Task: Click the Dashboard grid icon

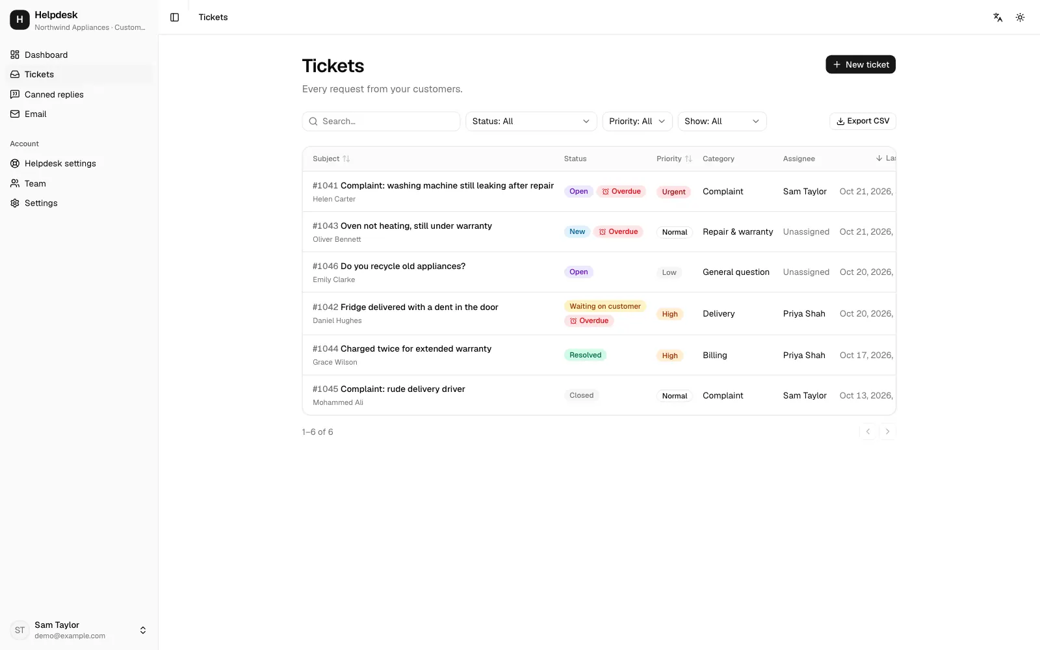Action: click(x=15, y=55)
